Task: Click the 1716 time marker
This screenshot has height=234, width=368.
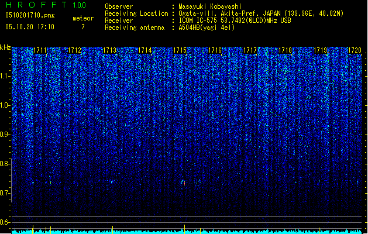Action: click(x=215, y=50)
